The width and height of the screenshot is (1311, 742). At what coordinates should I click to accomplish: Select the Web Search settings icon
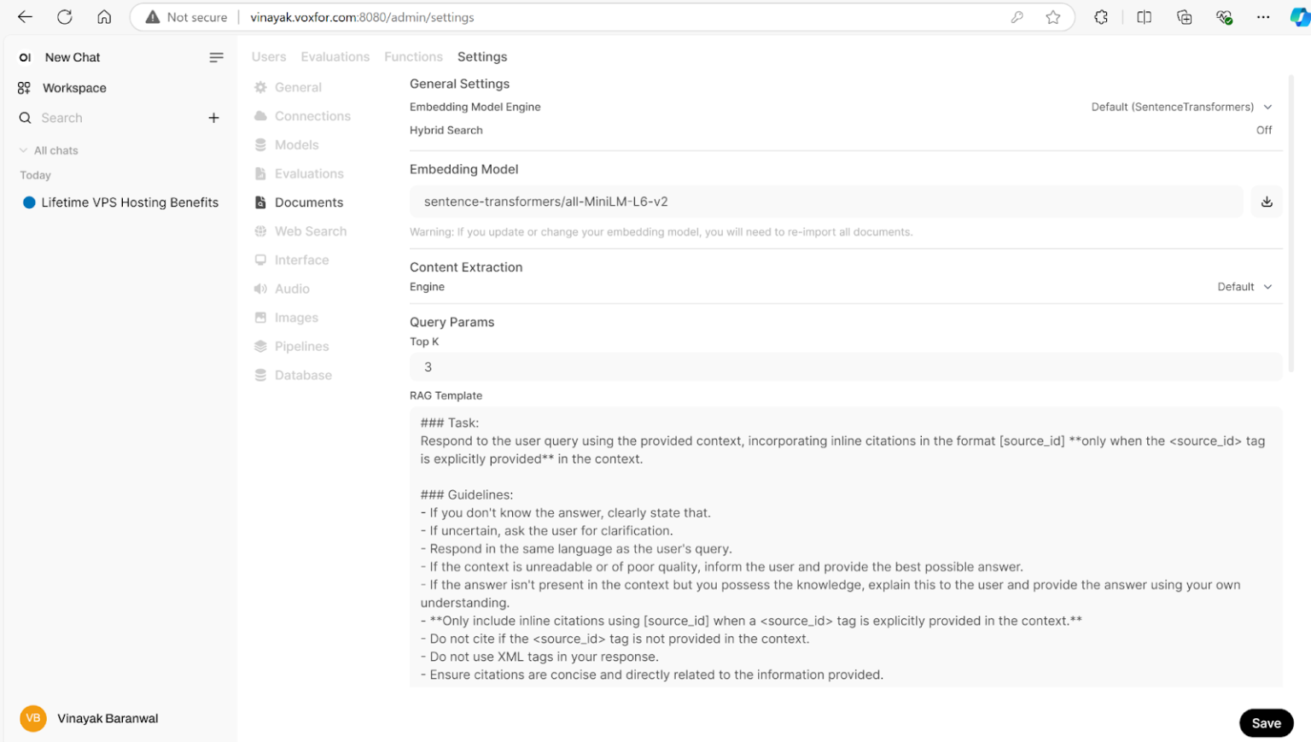click(260, 231)
